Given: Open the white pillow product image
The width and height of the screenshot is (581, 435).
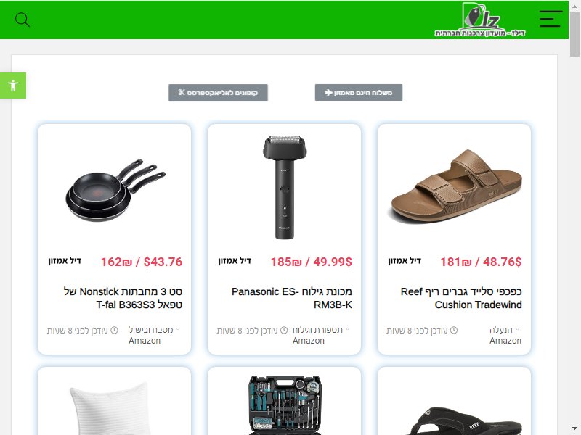Looking at the screenshot, I should point(111,410).
